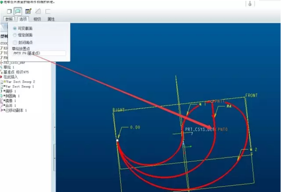
Task: Click the 基准点 标识475 datum point icon
Action: [2, 72]
